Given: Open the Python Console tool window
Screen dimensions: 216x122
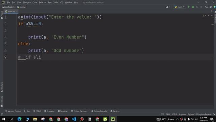Looking at the screenshot, I should coord(99,111).
